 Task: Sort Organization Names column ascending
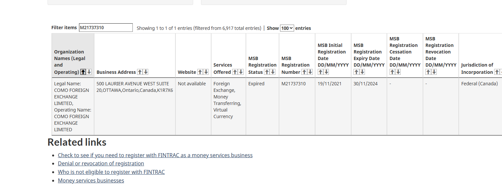pos(83,72)
